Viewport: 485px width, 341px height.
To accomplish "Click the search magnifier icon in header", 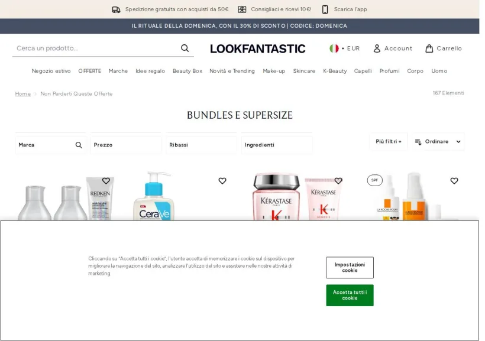I will [x=185, y=48].
